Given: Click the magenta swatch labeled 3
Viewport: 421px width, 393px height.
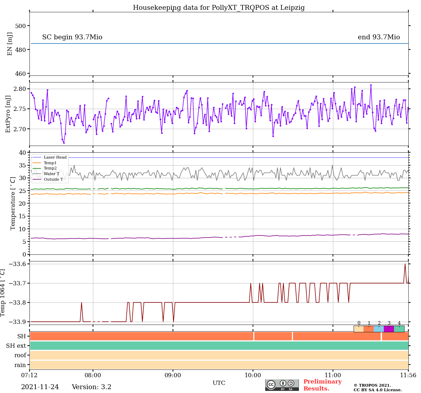Looking at the screenshot, I should pos(389,329).
